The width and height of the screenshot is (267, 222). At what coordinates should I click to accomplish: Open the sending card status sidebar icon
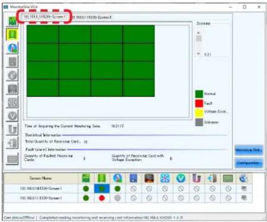[12, 21]
